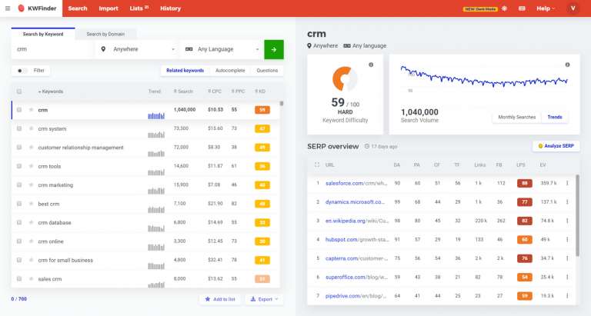Click the Keyword Difficulty info icon
The height and width of the screenshot is (316, 591).
371,65
